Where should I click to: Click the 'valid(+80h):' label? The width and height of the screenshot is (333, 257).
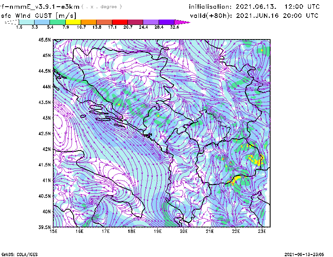point(211,16)
